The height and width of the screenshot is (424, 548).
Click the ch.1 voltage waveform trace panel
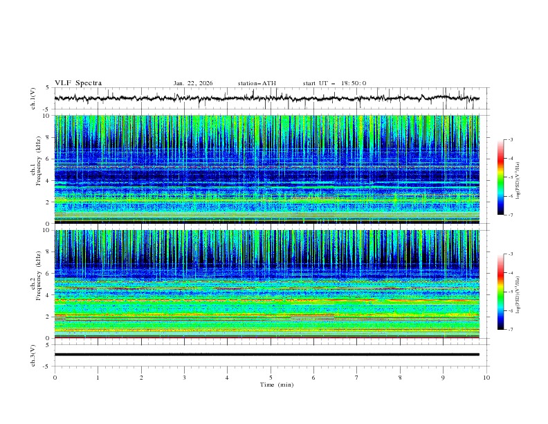[x=270, y=98]
